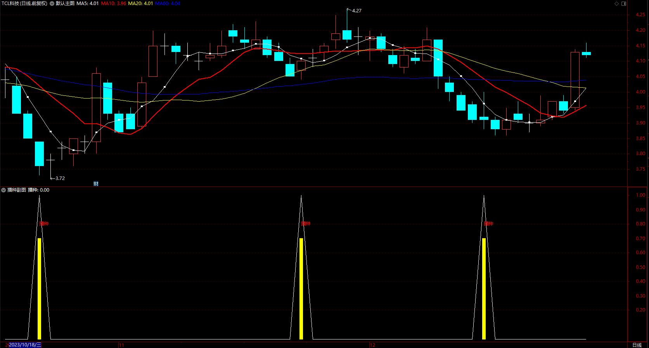Click the tall cyan candlestick below the 4.27 high

tap(347, 35)
